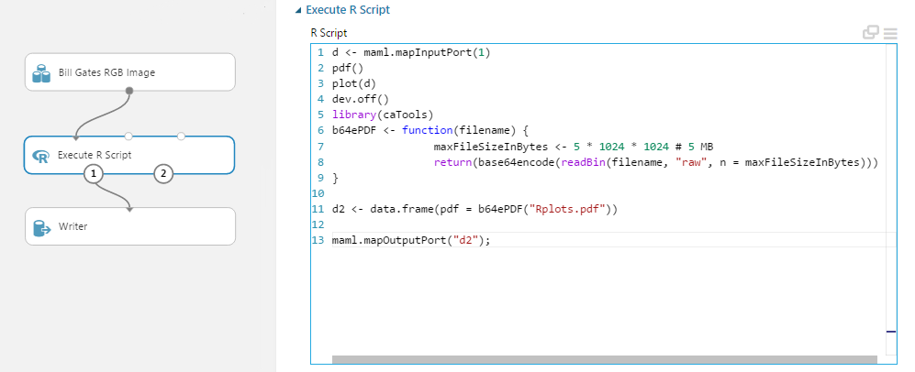The width and height of the screenshot is (915, 372).
Task: Place cursor on the dev.off() line
Action: point(360,99)
